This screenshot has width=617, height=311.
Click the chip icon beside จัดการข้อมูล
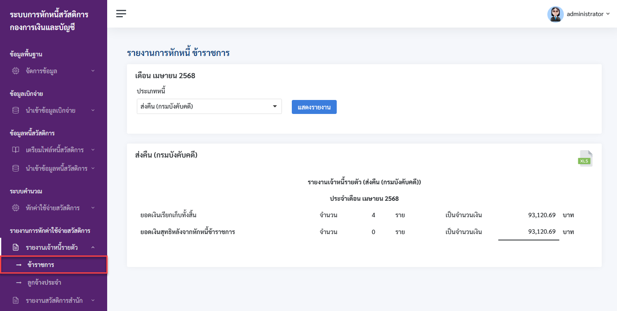point(16,71)
